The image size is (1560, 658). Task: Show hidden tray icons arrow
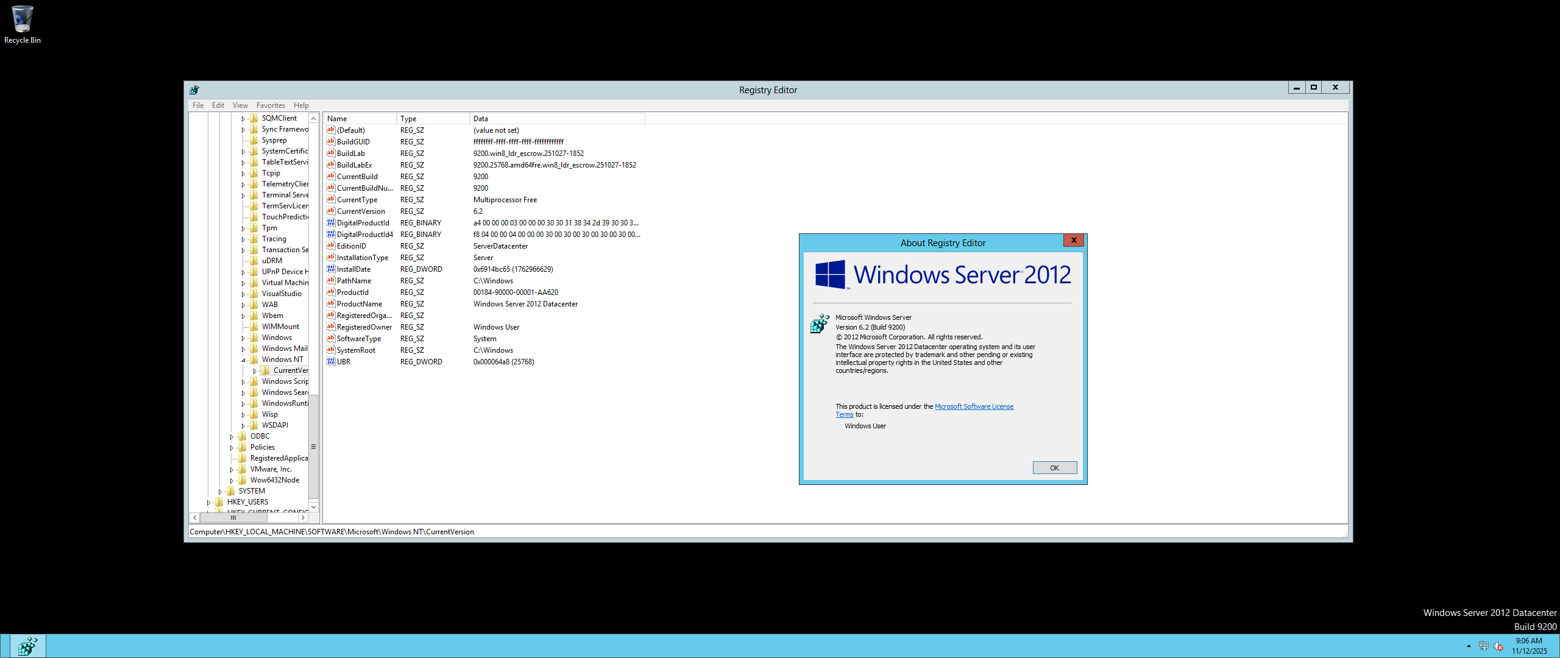click(1469, 646)
